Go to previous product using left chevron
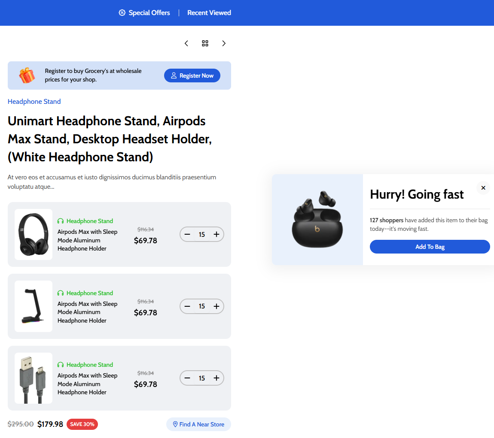This screenshot has width=494, height=438. [x=186, y=43]
